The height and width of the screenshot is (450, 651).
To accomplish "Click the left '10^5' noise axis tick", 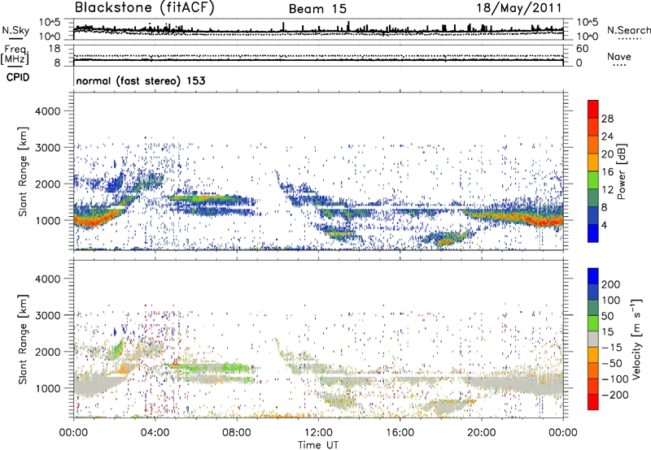I will (x=50, y=22).
